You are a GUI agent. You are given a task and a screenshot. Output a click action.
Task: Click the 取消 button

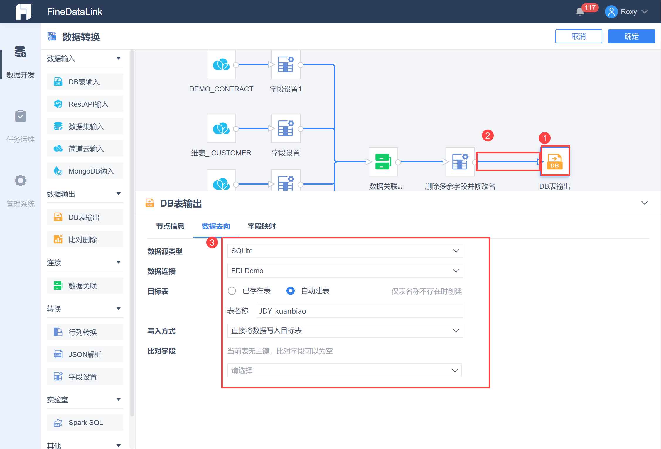tap(579, 36)
